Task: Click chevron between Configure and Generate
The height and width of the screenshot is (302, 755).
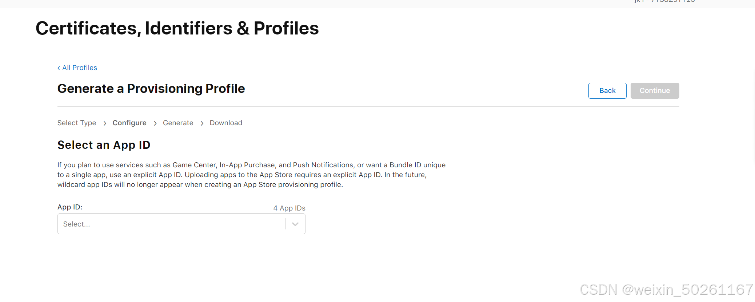Action: pyautogui.click(x=155, y=123)
